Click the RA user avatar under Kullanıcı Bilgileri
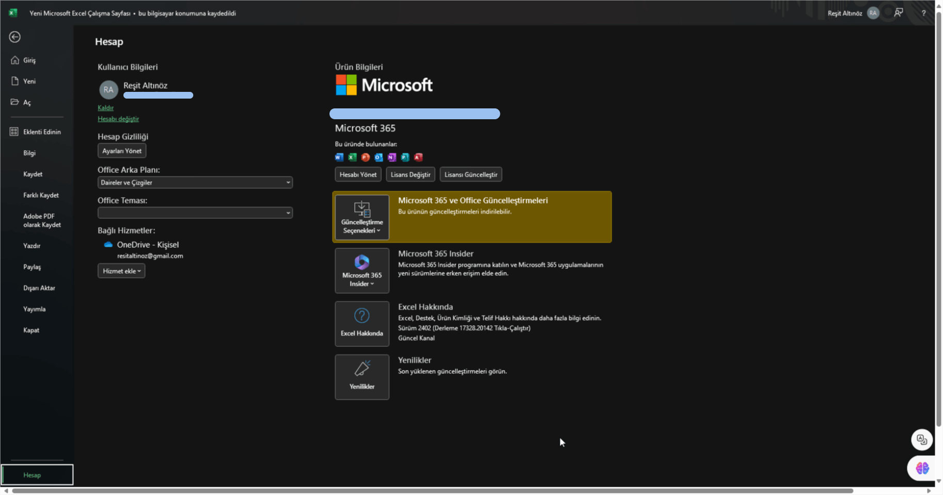The width and height of the screenshot is (943, 495). point(108,90)
